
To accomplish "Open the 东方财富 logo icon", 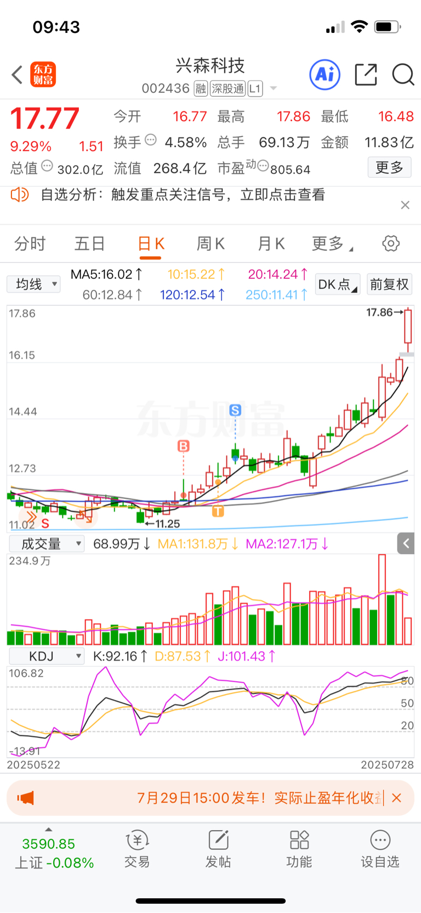I will tap(43, 75).
